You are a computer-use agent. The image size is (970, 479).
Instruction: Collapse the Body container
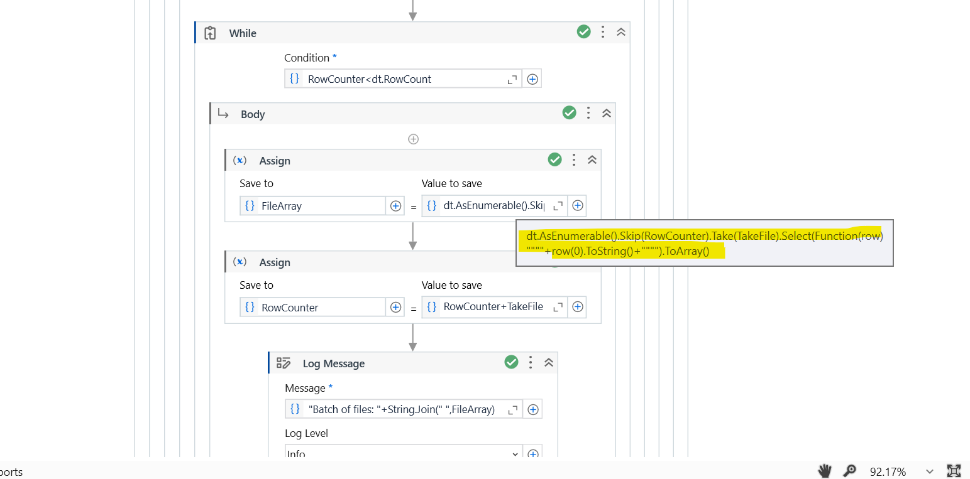[607, 114]
